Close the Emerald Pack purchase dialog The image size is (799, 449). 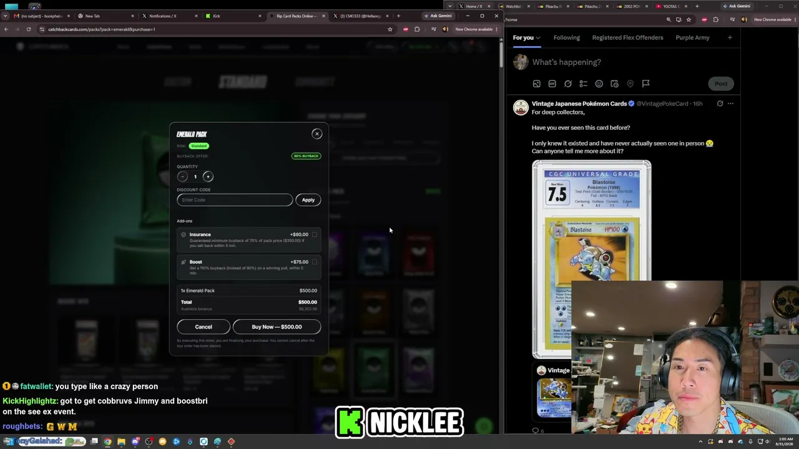pos(317,133)
